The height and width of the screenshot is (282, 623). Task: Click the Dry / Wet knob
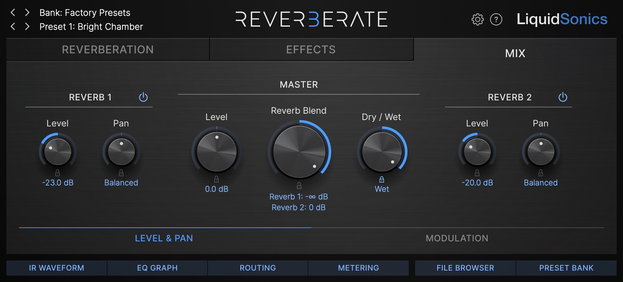[x=382, y=152]
